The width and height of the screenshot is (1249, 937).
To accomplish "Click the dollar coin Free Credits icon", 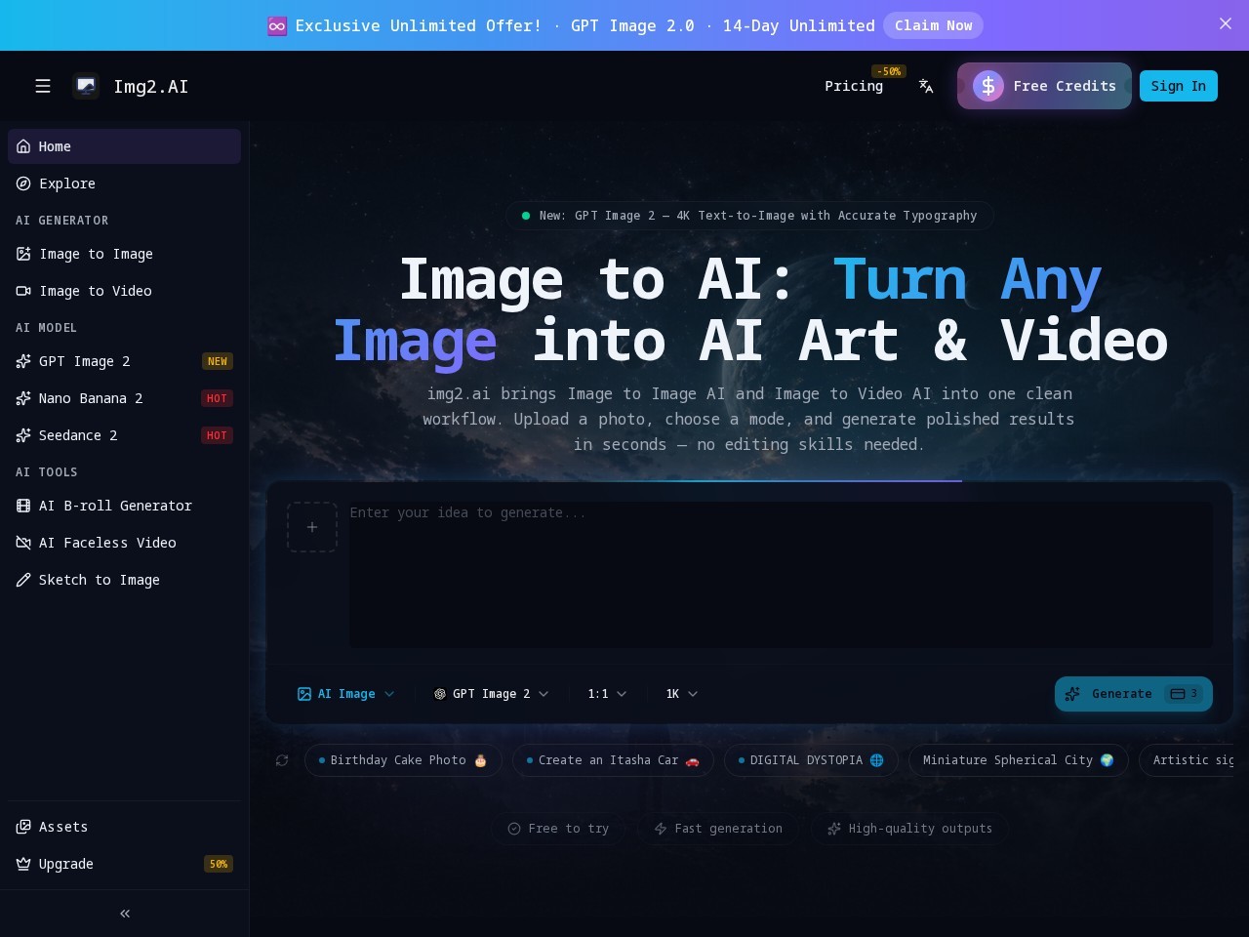I will pyautogui.click(x=988, y=86).
